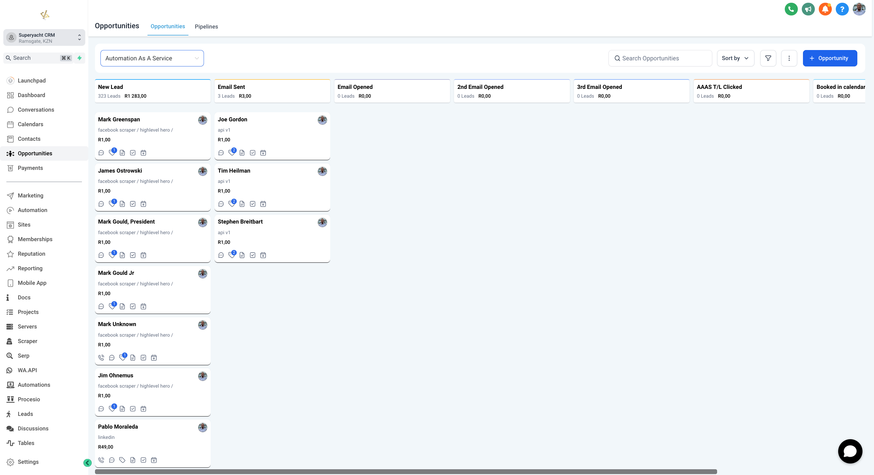The height and width of the screenshot is (475, 874).
Task: Open Contacts in the sidebar
Action: (x=44, y=139)
